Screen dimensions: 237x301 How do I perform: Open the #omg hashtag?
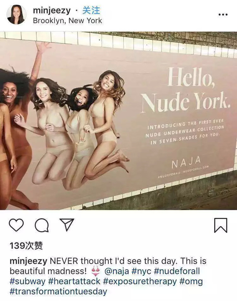(191, 282)
